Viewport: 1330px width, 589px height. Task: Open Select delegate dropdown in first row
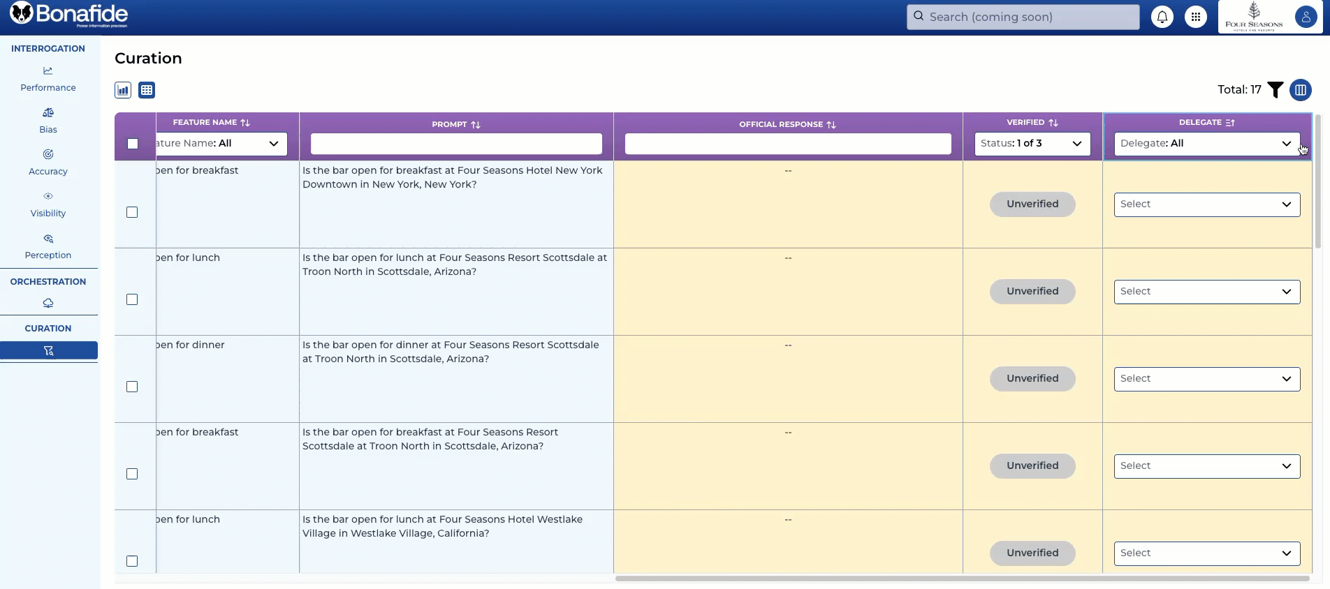[1206, 204]
